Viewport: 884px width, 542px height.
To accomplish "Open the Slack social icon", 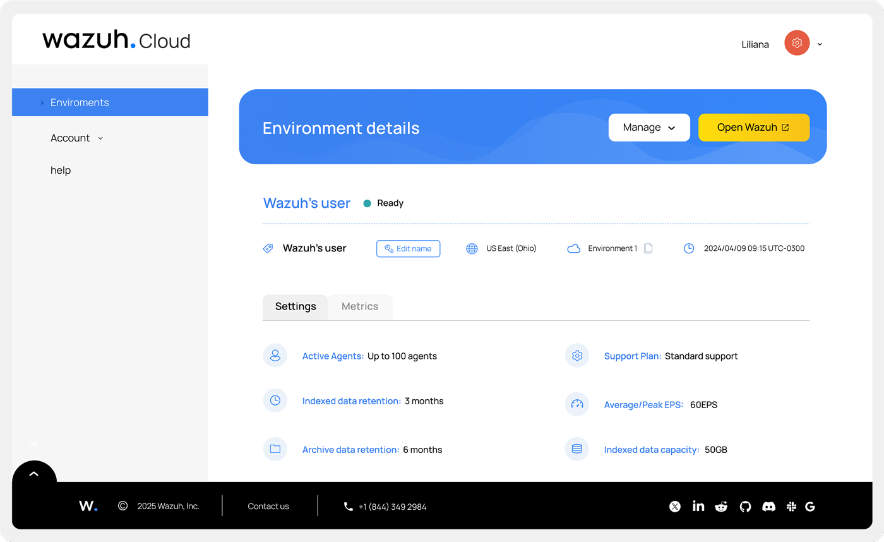I will pyautogui.click(x=791, y=507).
